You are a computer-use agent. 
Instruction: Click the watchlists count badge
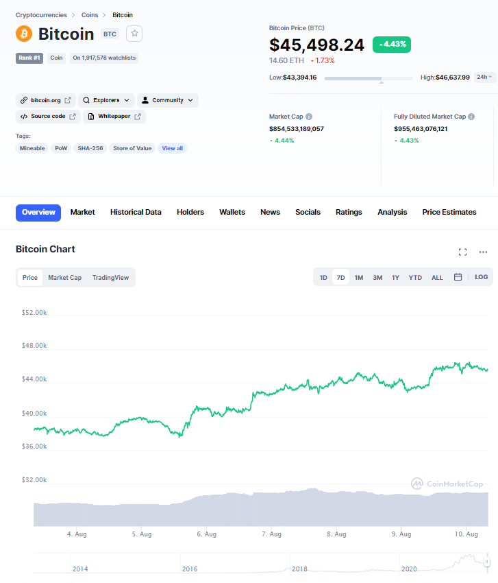(x=104, y=58)
